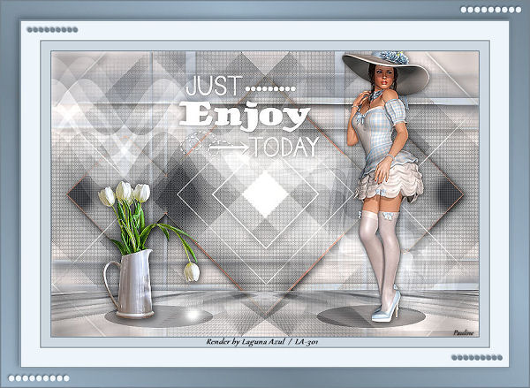Screen dimensions: 530x388
Task: Click the dot row in bottom-right corner
Action: (476, 357)
